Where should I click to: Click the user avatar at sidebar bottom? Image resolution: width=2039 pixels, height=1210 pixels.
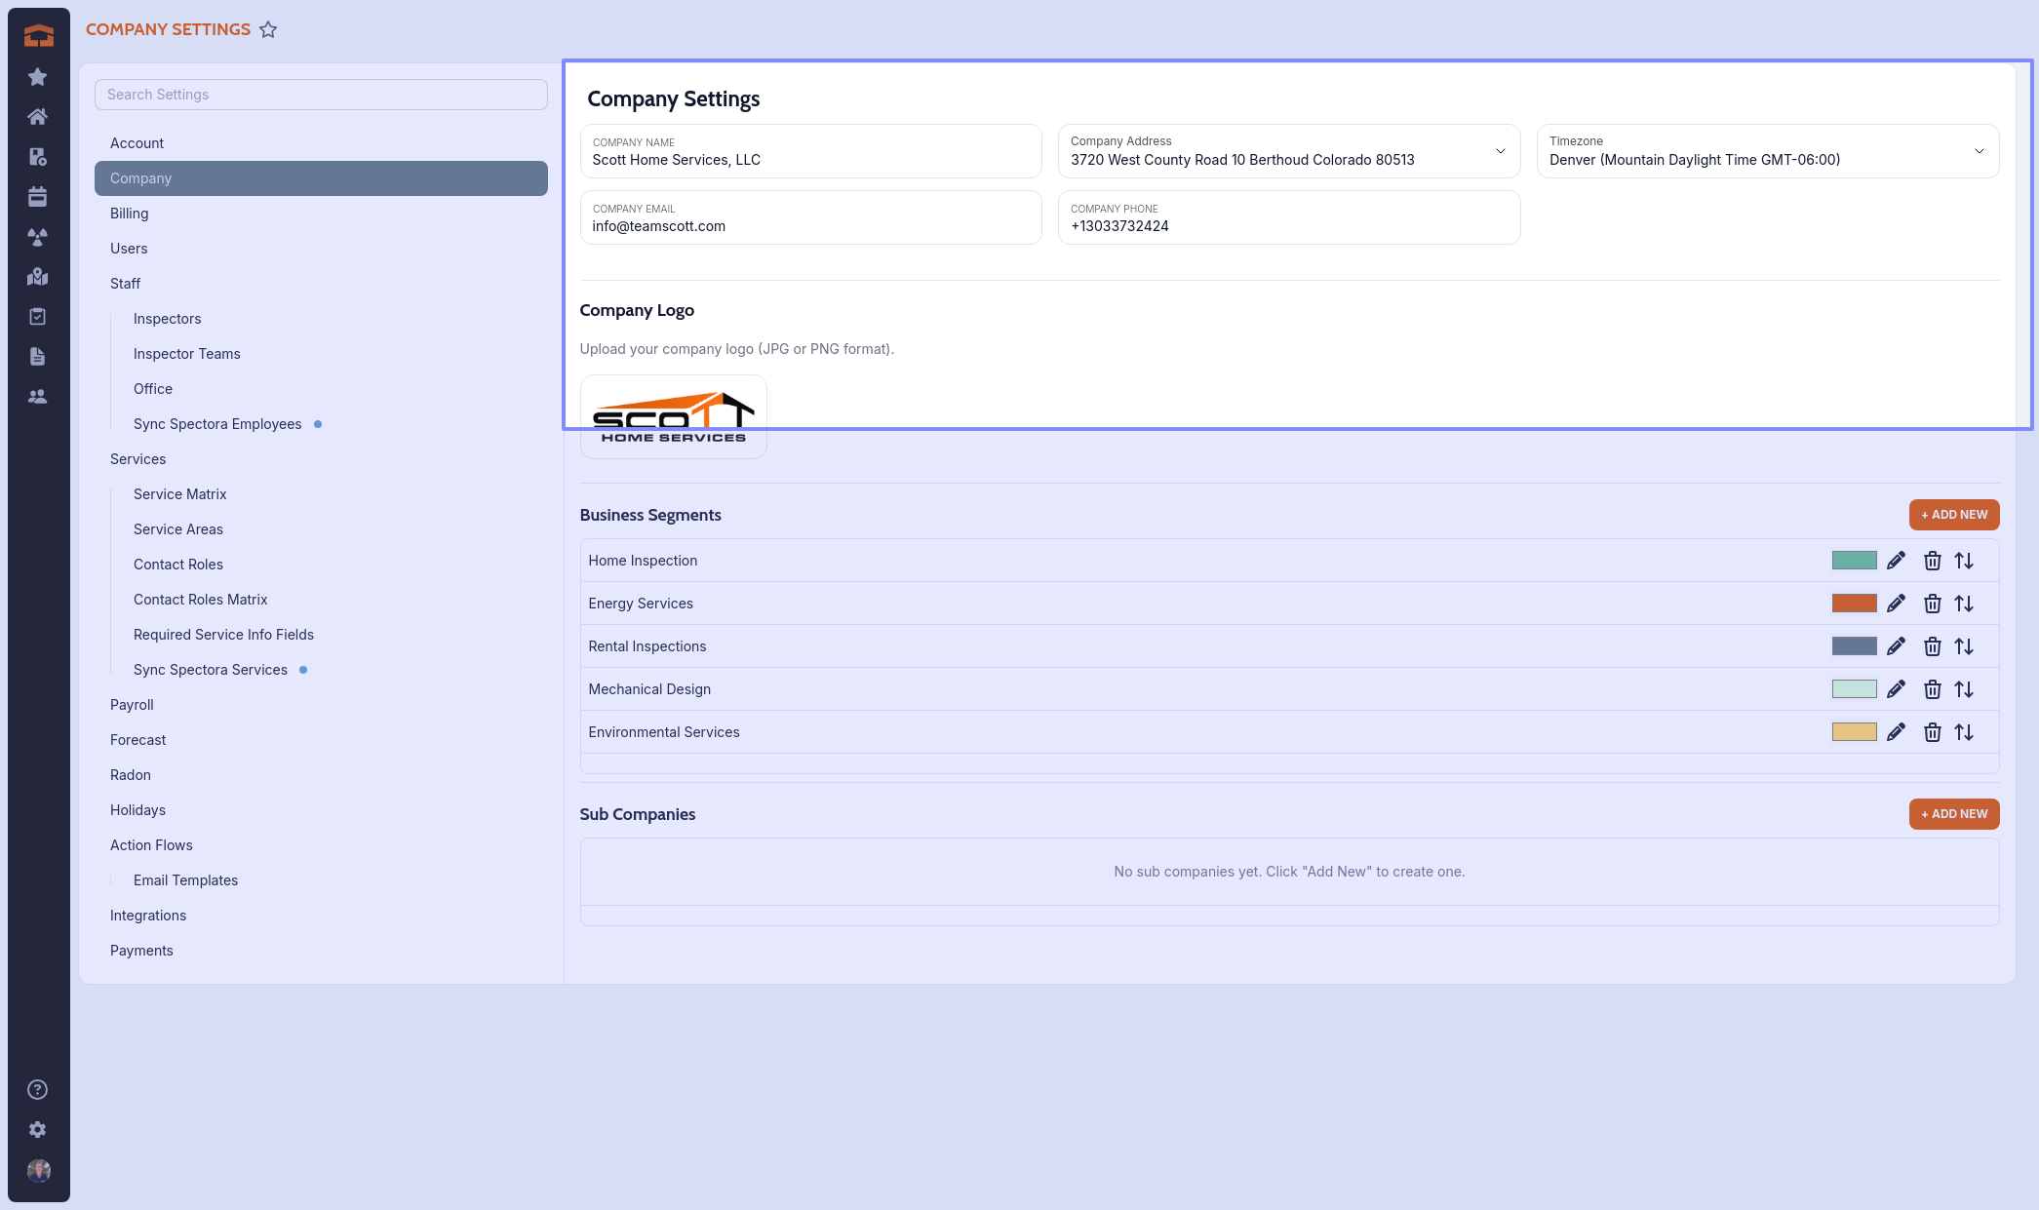click(38, 1170)
